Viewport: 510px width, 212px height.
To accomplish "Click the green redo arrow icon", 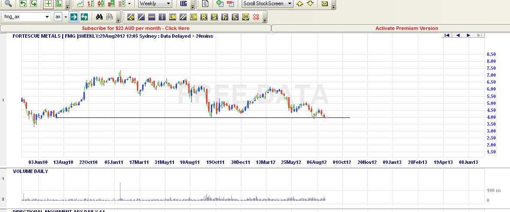I will pyautogui.click(x=33, y=3).
